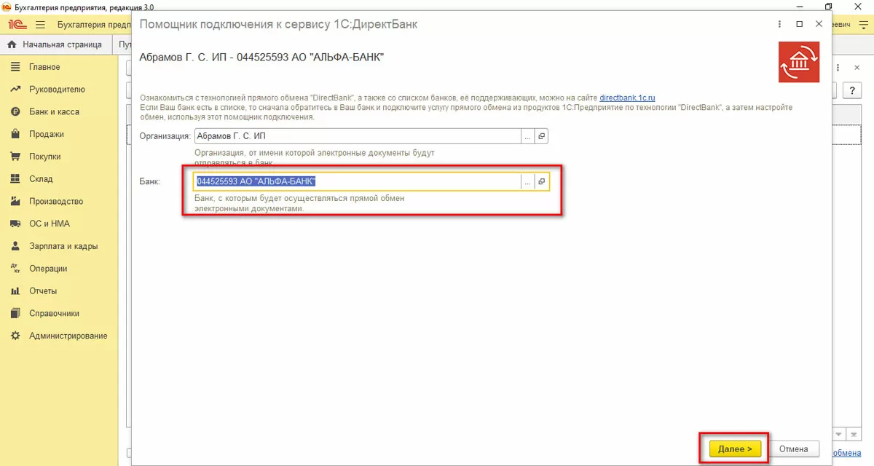The width and height of the screenshot is (874, 466).
Task: Open the Руководителю chart icon
Action: click(x=14, y=90)
